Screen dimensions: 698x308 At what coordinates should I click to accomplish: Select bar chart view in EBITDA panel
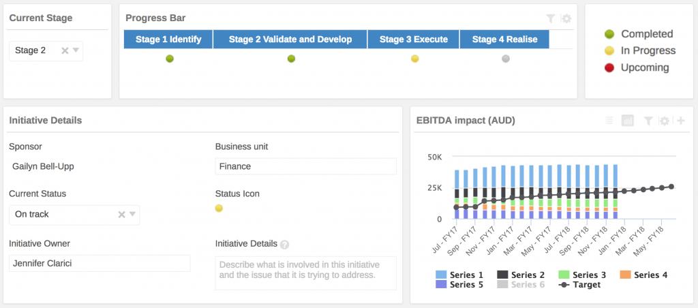click(628, 121)
